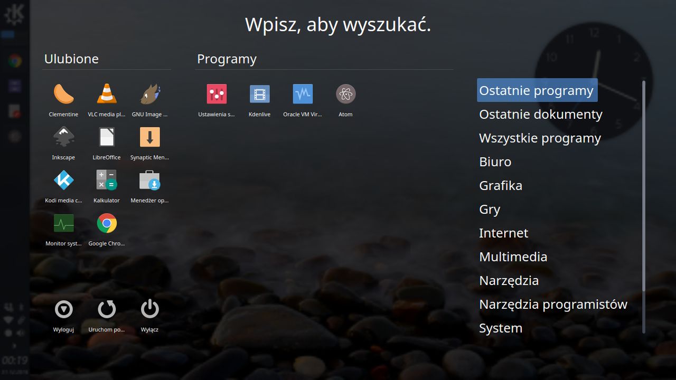Launch GNU Image Manipulation Program
Screen dimensions: 676x380
pyautogui.click(x=149, y=94)
